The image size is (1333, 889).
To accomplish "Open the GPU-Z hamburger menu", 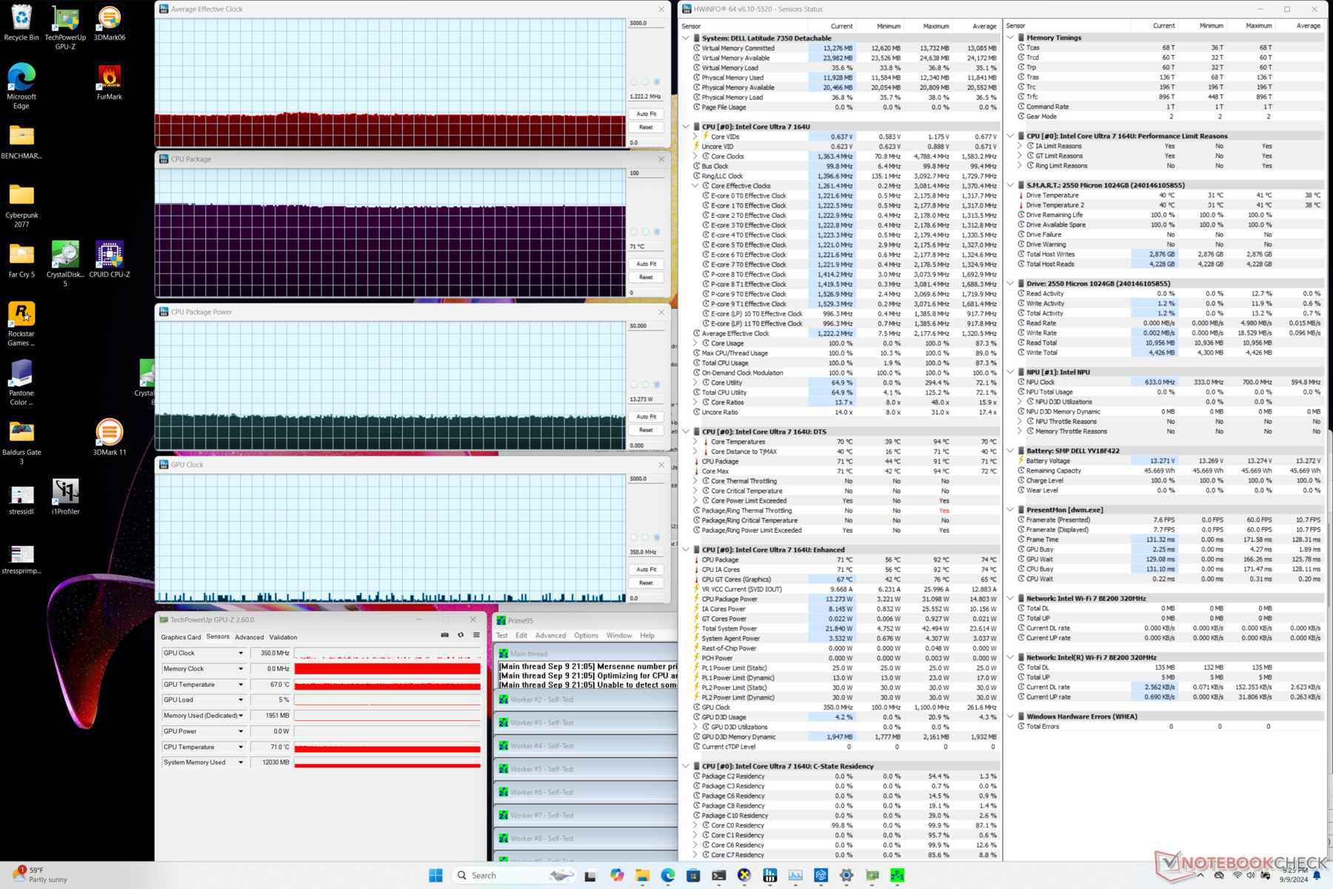I will pyautogui.click(x=476, y=635).
